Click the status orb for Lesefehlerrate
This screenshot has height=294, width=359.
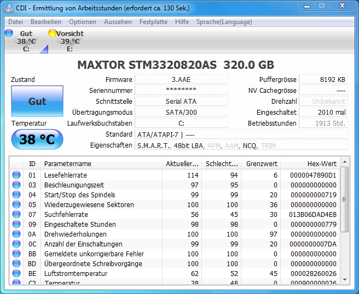[16, 175]
